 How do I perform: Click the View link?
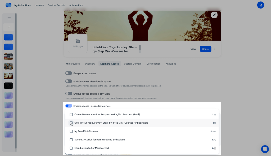click(193, 49)
